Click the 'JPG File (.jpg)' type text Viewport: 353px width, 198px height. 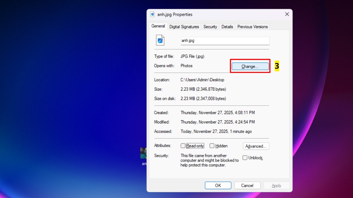192,56
